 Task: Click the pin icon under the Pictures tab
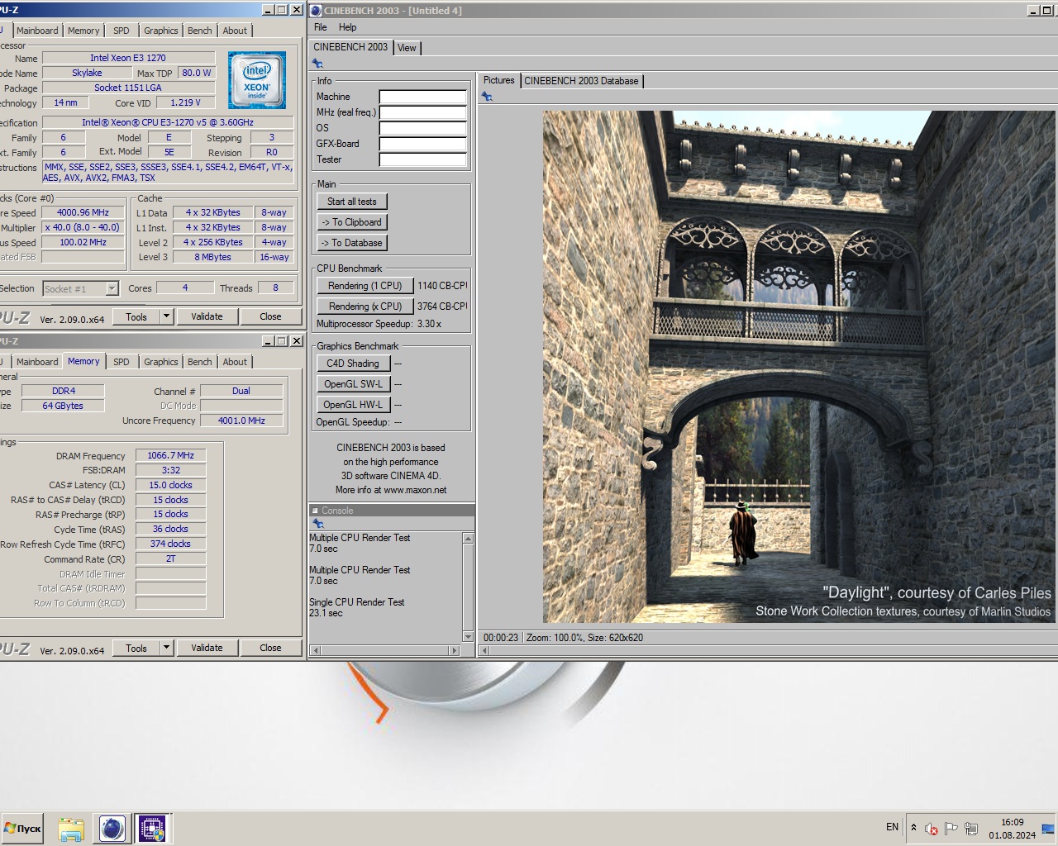point(487,97)
